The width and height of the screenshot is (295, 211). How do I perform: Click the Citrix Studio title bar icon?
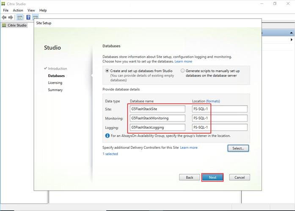coord(3,4)
